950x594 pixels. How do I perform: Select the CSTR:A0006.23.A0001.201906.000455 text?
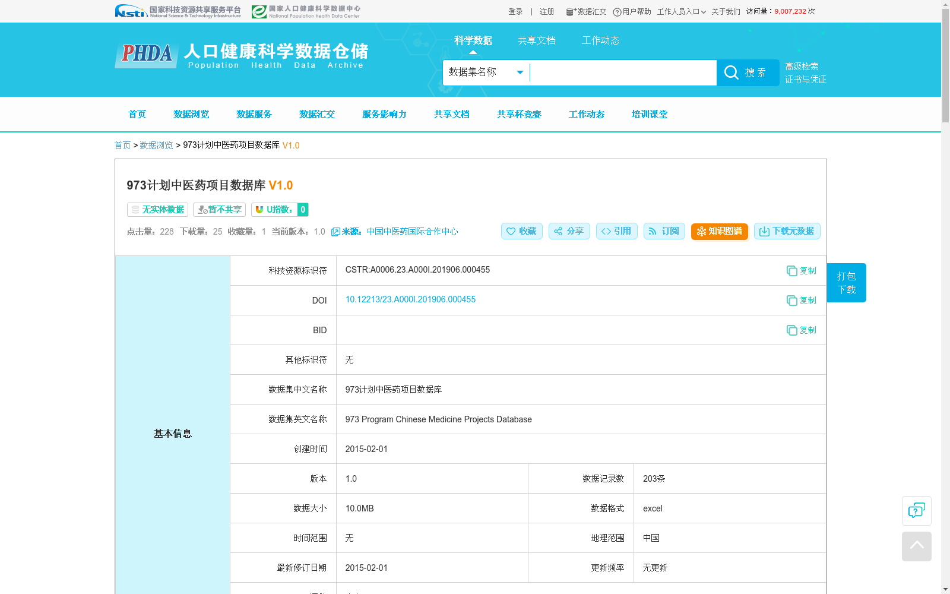[x=417, y=270]
